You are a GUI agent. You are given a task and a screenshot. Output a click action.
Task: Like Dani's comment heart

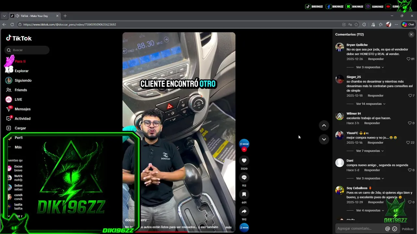click(410, 170)
